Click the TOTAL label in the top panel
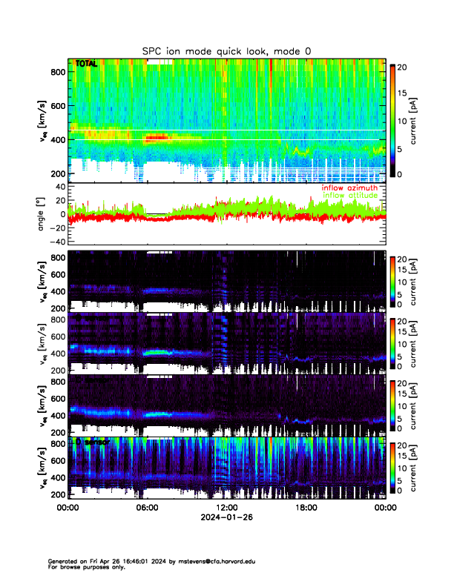The image size is (454, 587). 85,64
